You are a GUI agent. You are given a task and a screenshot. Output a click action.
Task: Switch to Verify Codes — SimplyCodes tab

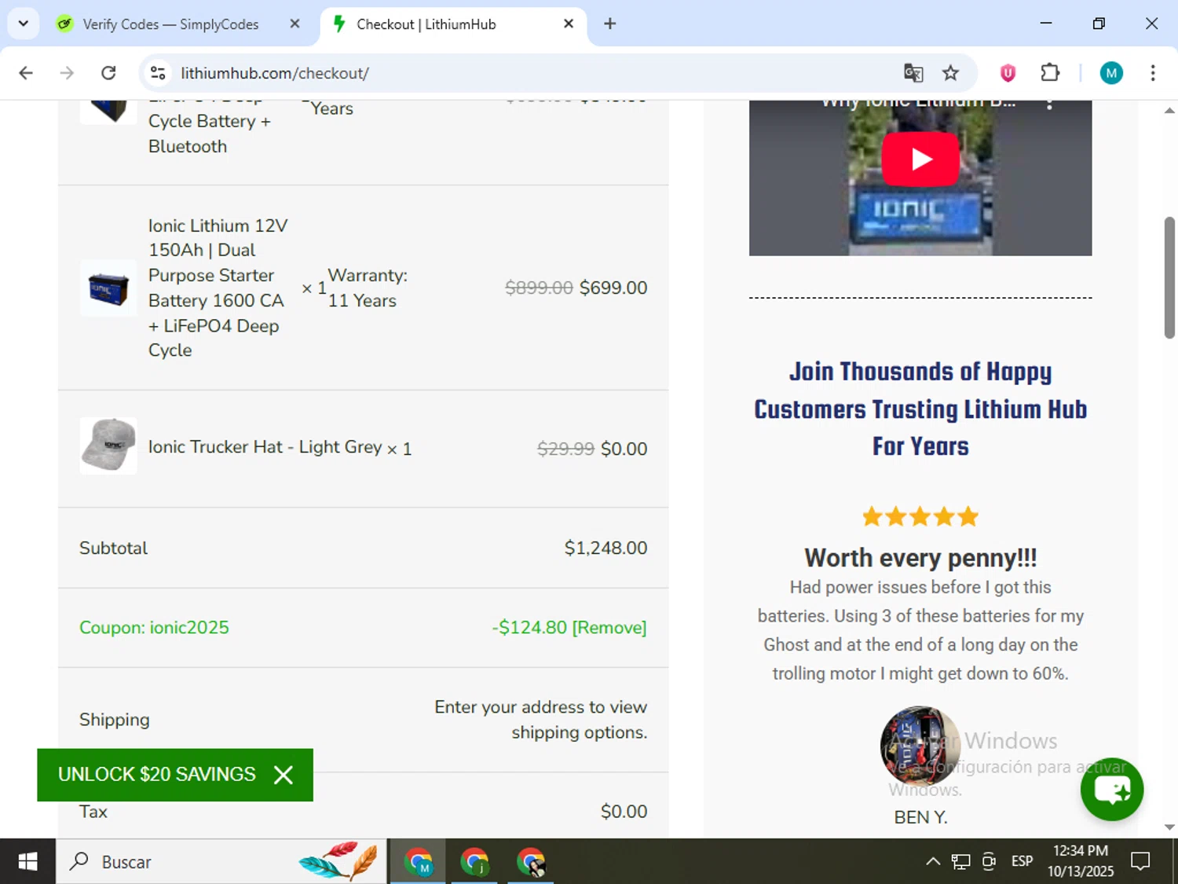tap(170, 24)
